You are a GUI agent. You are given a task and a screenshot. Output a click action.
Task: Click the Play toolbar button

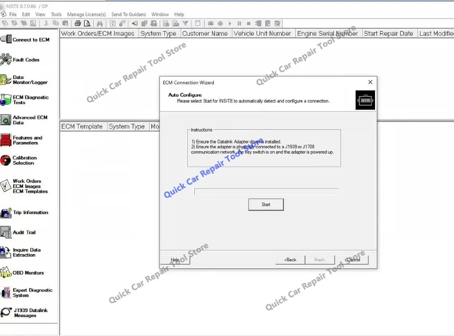pos(230,24)
